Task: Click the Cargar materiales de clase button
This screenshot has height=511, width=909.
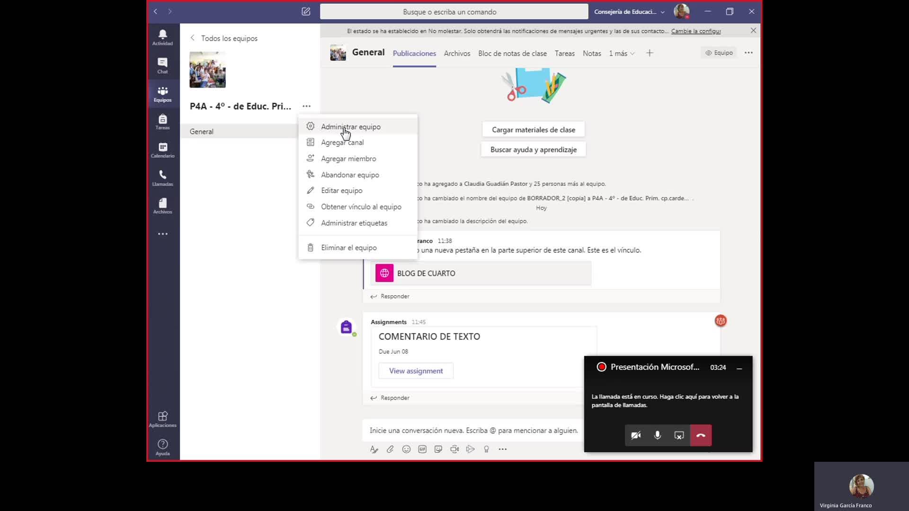Action: pos(533,130)
